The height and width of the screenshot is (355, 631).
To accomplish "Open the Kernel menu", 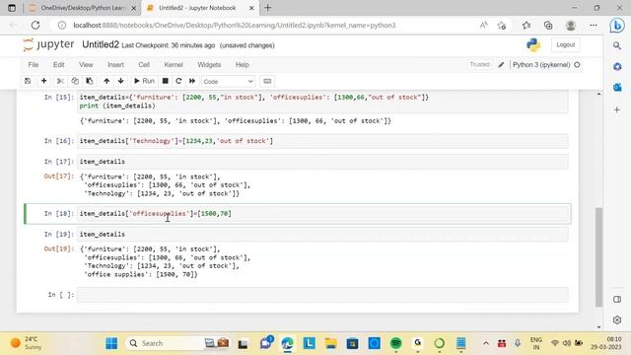I will (174, 65).
